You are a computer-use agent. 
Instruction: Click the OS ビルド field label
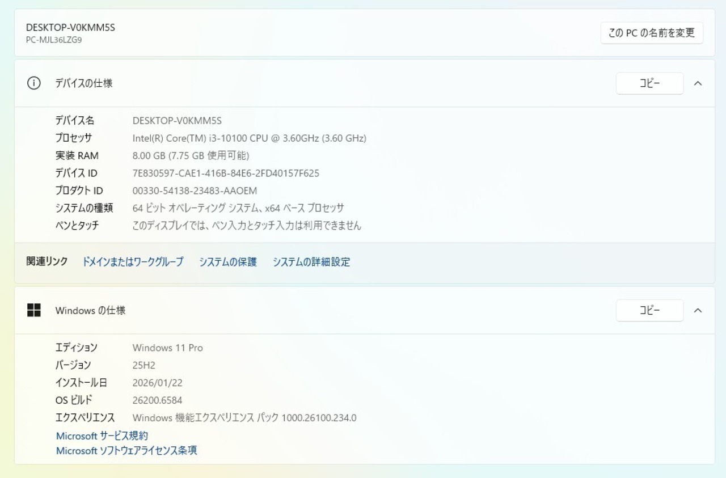[x=74, y=400]
